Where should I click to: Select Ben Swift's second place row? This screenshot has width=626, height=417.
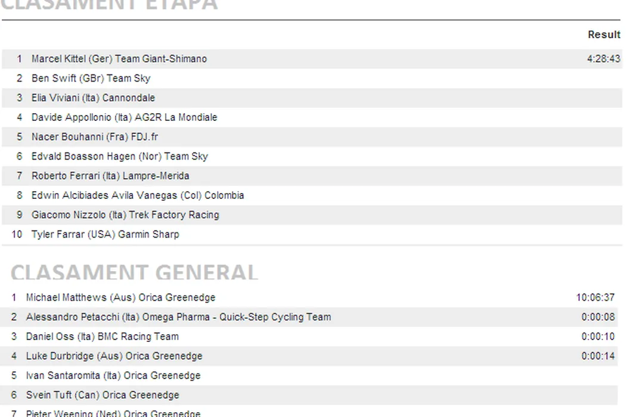(91, 79)
